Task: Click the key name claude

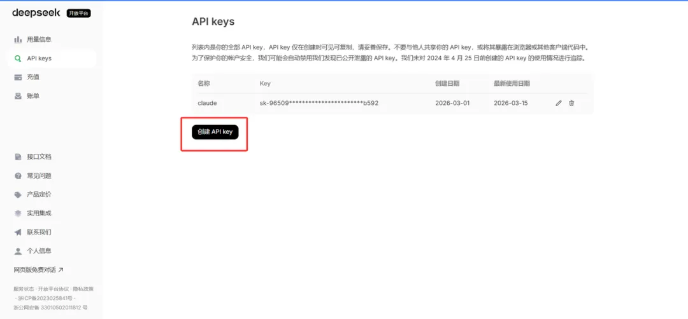Action: [207, 104]
